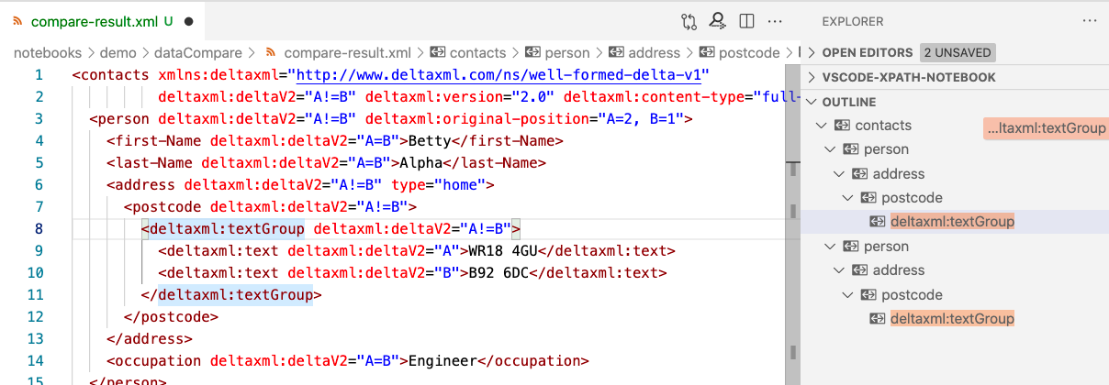Expand the VSCODE-XPATH-NOTEBOOK folder section
The image size is (1109, 385).
coord(811,78)
